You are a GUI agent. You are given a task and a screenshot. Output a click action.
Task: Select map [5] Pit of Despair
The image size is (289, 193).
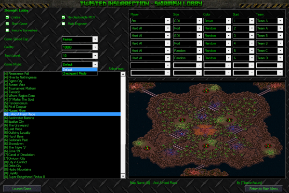(62, 107)
